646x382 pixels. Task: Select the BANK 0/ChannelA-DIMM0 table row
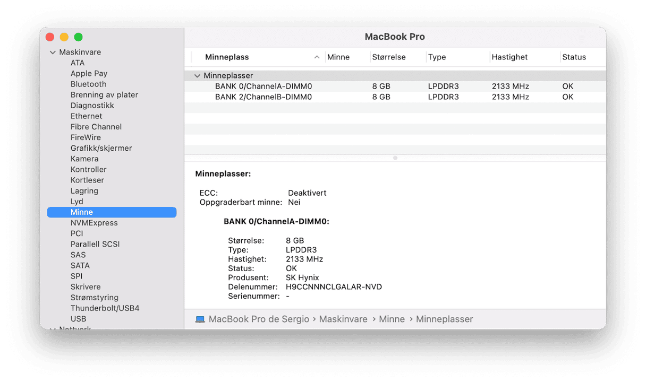[395, 86]
